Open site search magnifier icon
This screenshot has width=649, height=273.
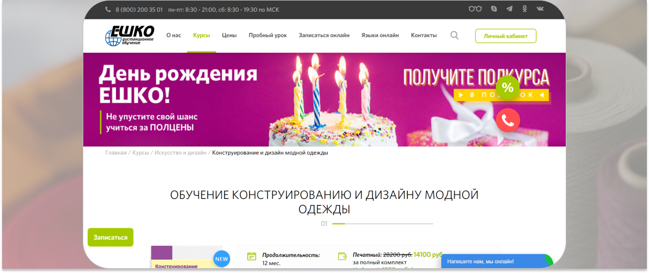455,35
